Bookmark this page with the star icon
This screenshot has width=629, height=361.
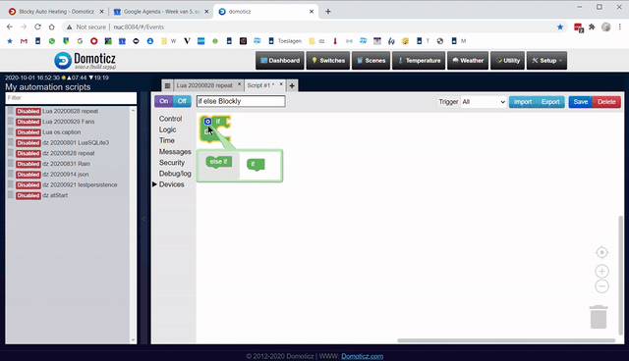pos(560,27)
